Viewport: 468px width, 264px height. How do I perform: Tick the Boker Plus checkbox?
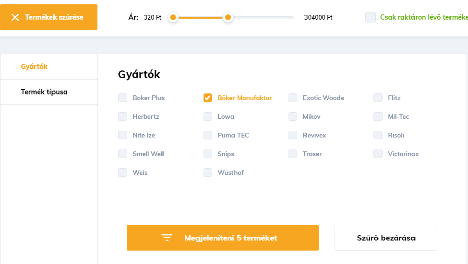click(123, 98)
